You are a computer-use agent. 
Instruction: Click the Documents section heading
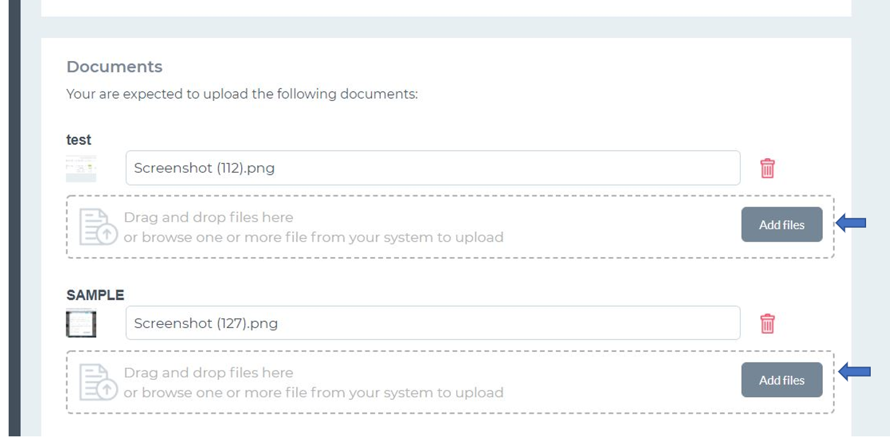click(114, 67)
